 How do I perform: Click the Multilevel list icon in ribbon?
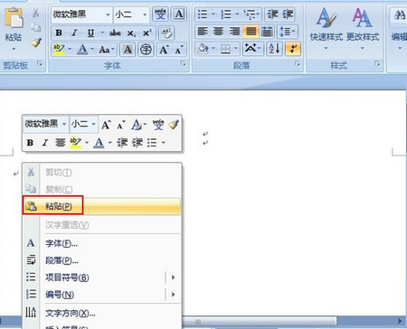pyautogui.click(x=249, y=14)
